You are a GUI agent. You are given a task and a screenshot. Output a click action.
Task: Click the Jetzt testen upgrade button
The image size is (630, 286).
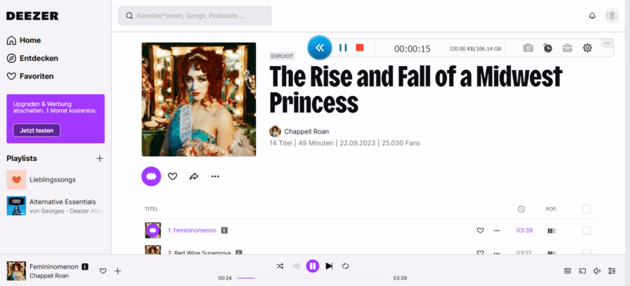[x=36, y=130]
